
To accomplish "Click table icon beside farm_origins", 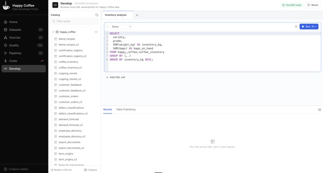I will click(56, 154).
